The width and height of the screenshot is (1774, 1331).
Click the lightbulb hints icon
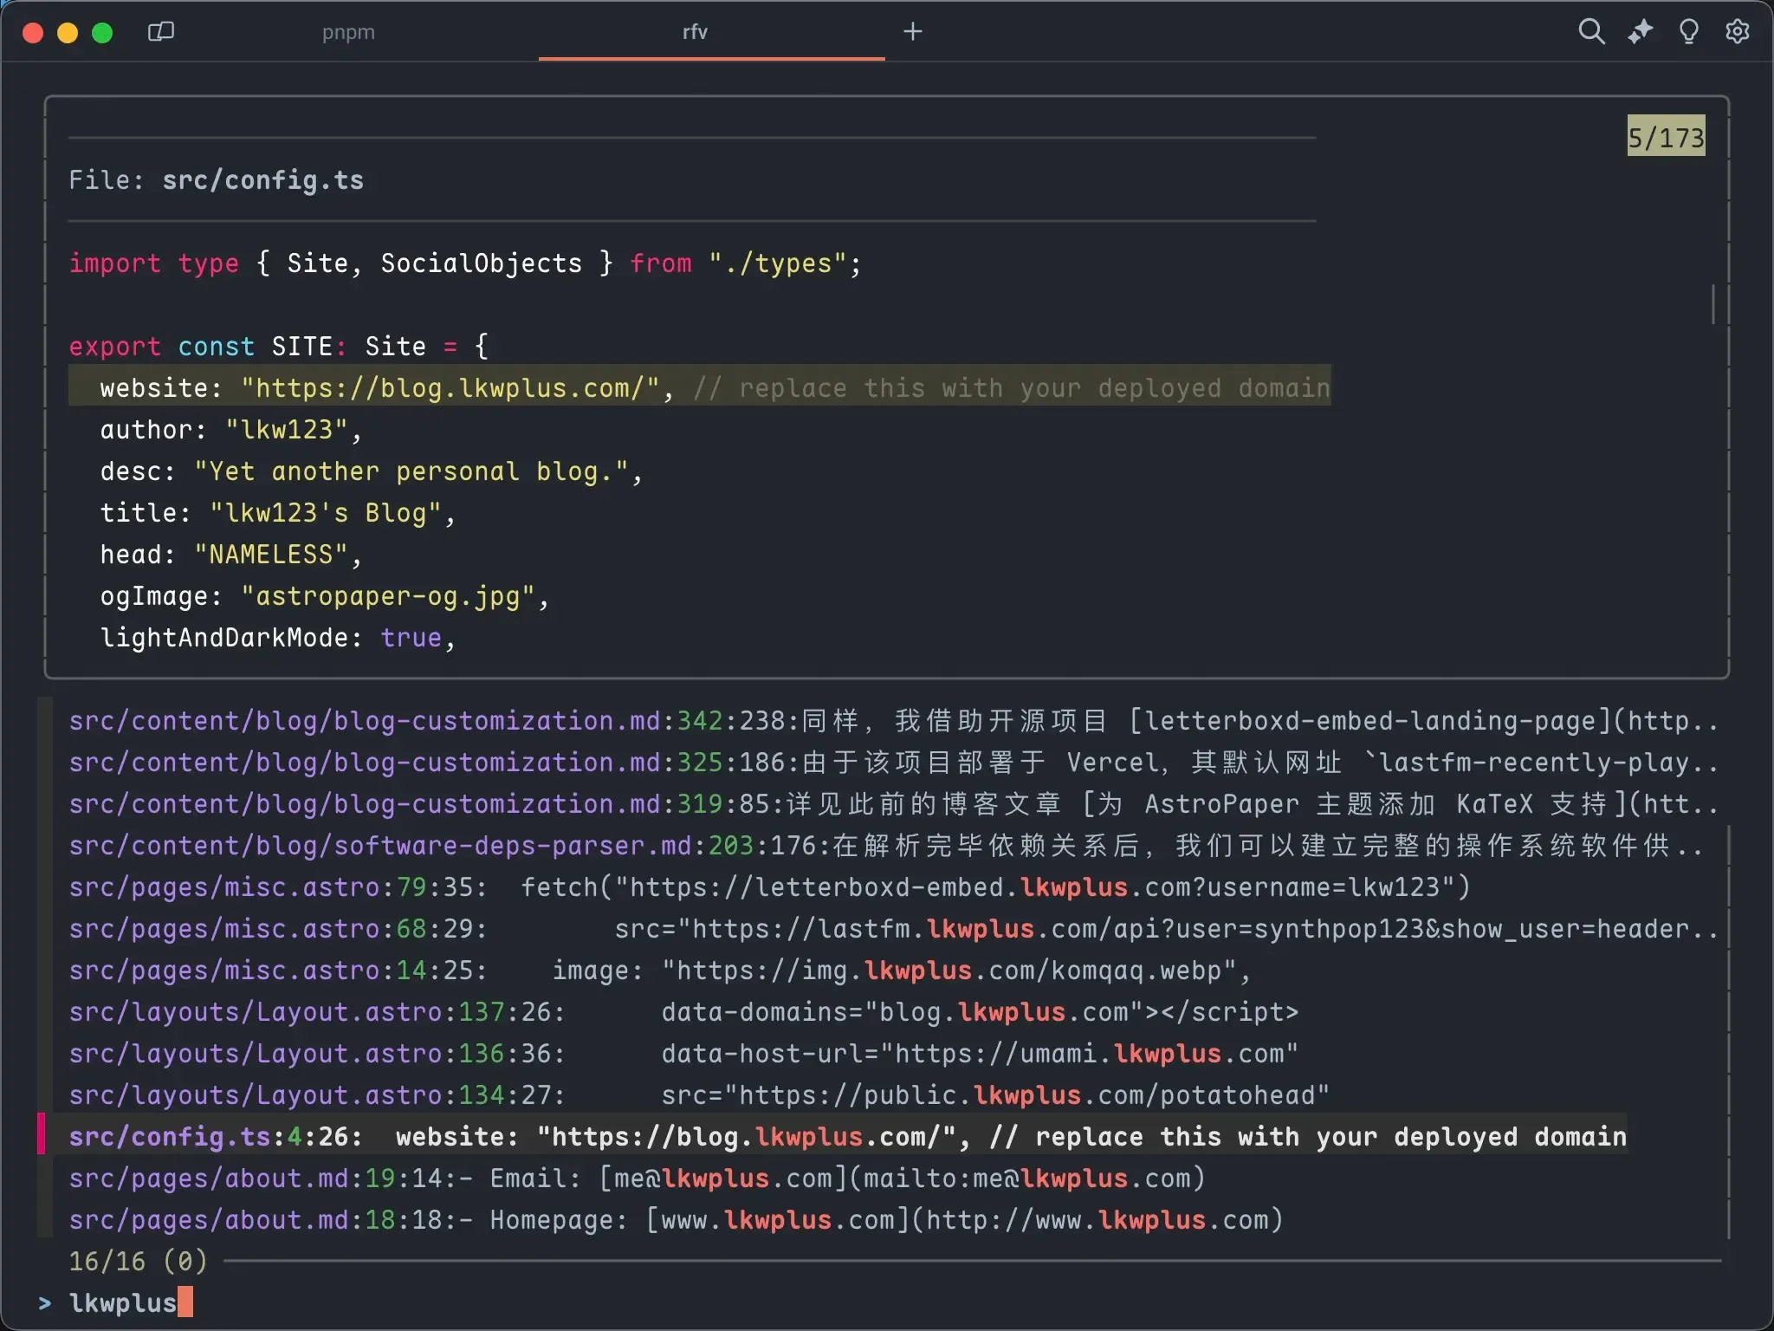point(1688,32)
